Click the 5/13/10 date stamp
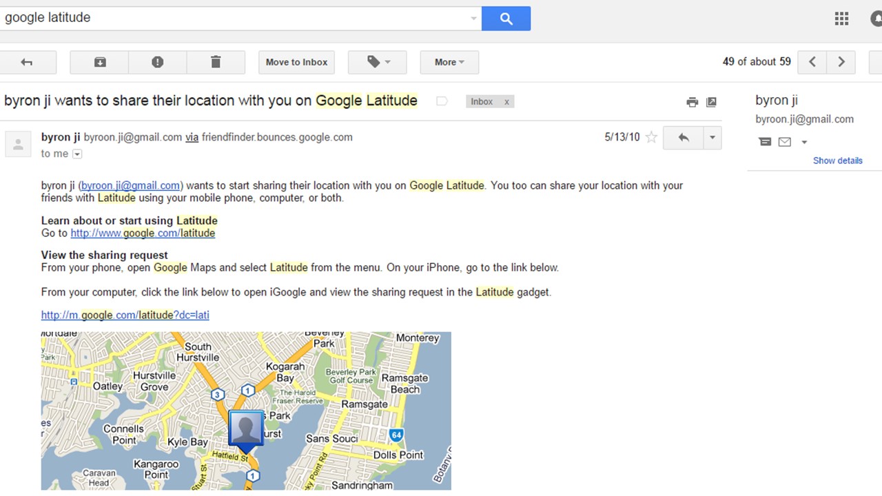 622,137
